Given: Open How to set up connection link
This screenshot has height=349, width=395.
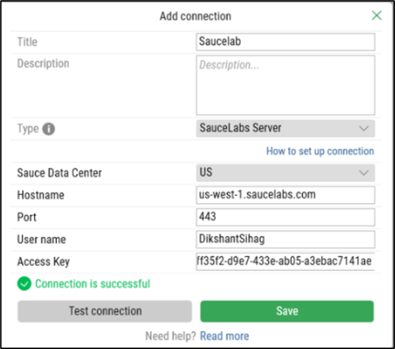Looking at the screenshot, I should [x=320, y=151].
